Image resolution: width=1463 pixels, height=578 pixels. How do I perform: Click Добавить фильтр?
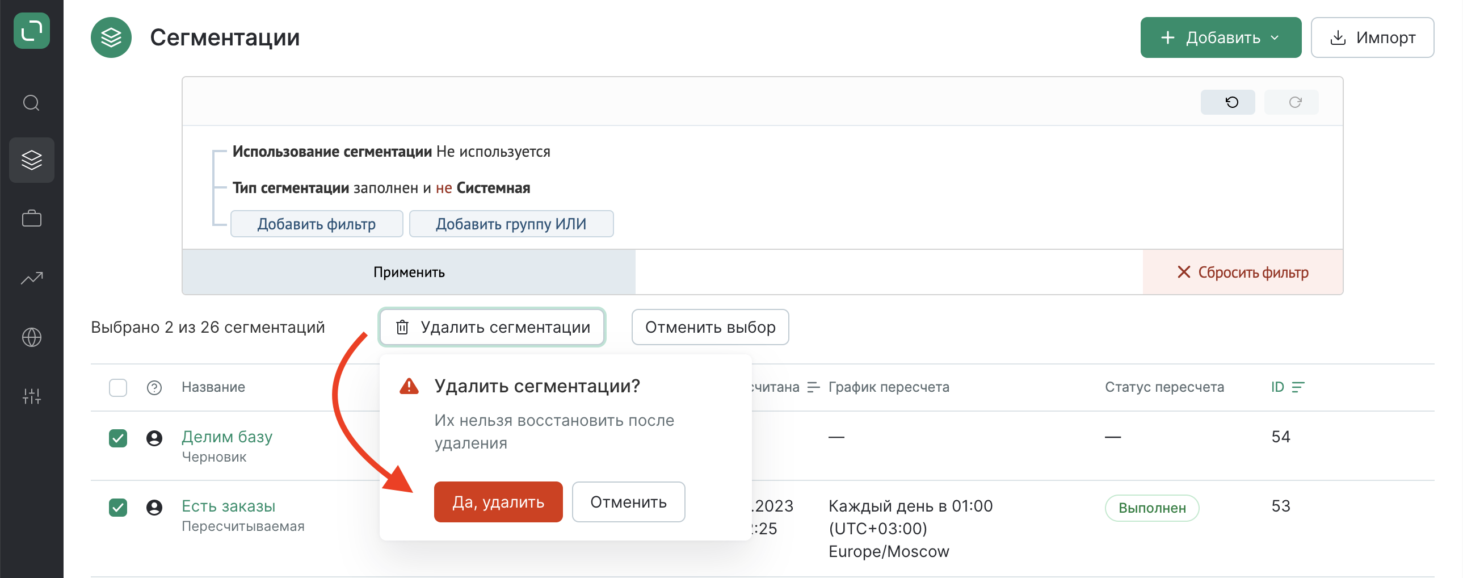[317, 224]
